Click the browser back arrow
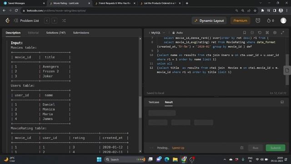The image size is (291, 164). click(x=4, y=10)
